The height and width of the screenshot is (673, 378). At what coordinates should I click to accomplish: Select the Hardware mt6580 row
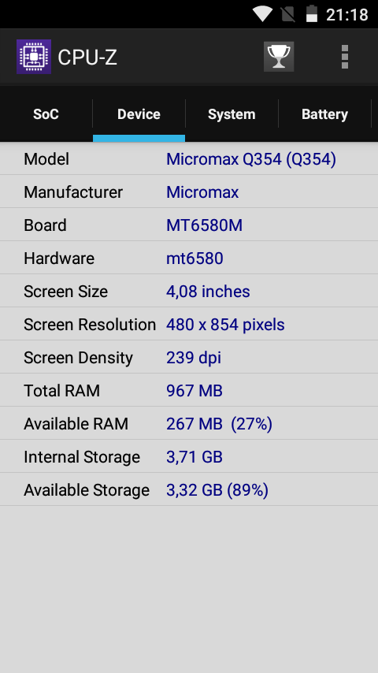pyautogui.click(x=189, y=258)
